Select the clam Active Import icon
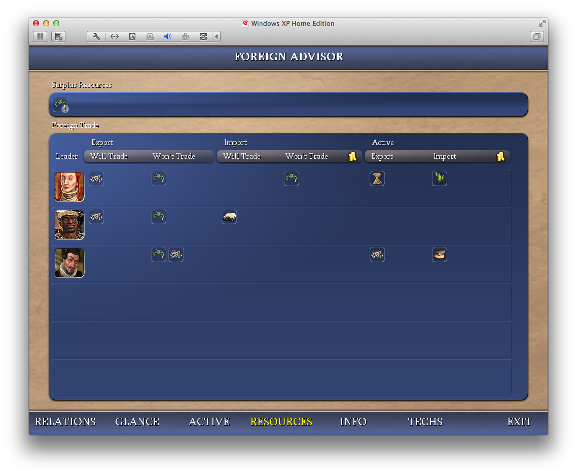Screen dimensions: 577x475 click(440, 254)
